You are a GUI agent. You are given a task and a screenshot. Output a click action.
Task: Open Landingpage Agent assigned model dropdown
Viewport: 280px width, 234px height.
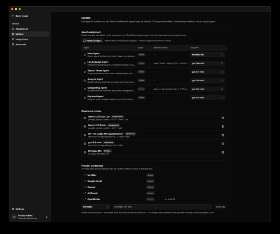(207, 63)
